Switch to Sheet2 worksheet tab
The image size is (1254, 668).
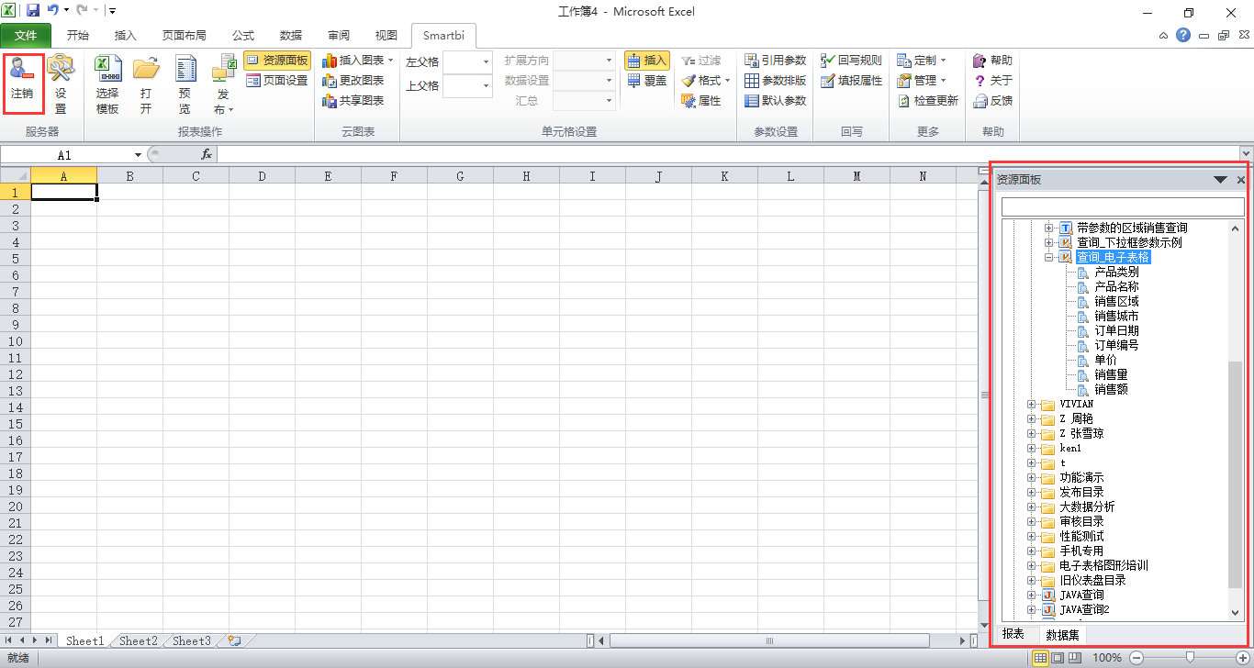[139, 641]
